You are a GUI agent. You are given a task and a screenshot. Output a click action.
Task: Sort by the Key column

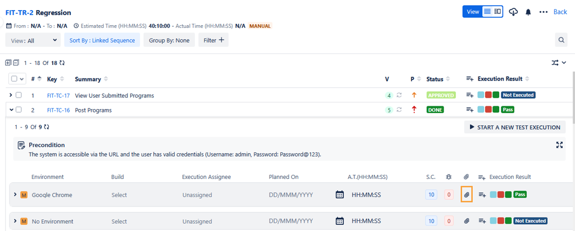[x=56, y=79]
